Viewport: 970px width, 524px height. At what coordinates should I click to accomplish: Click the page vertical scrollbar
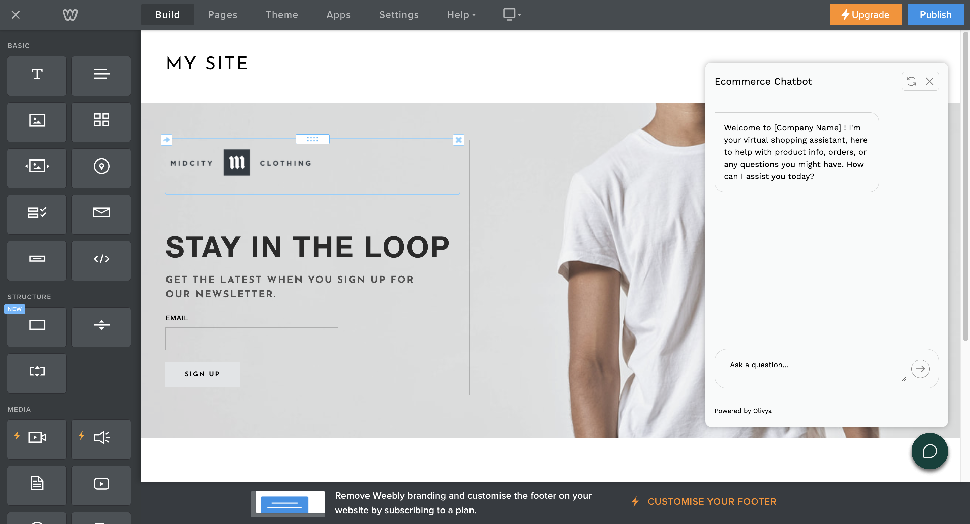[965, 186]
